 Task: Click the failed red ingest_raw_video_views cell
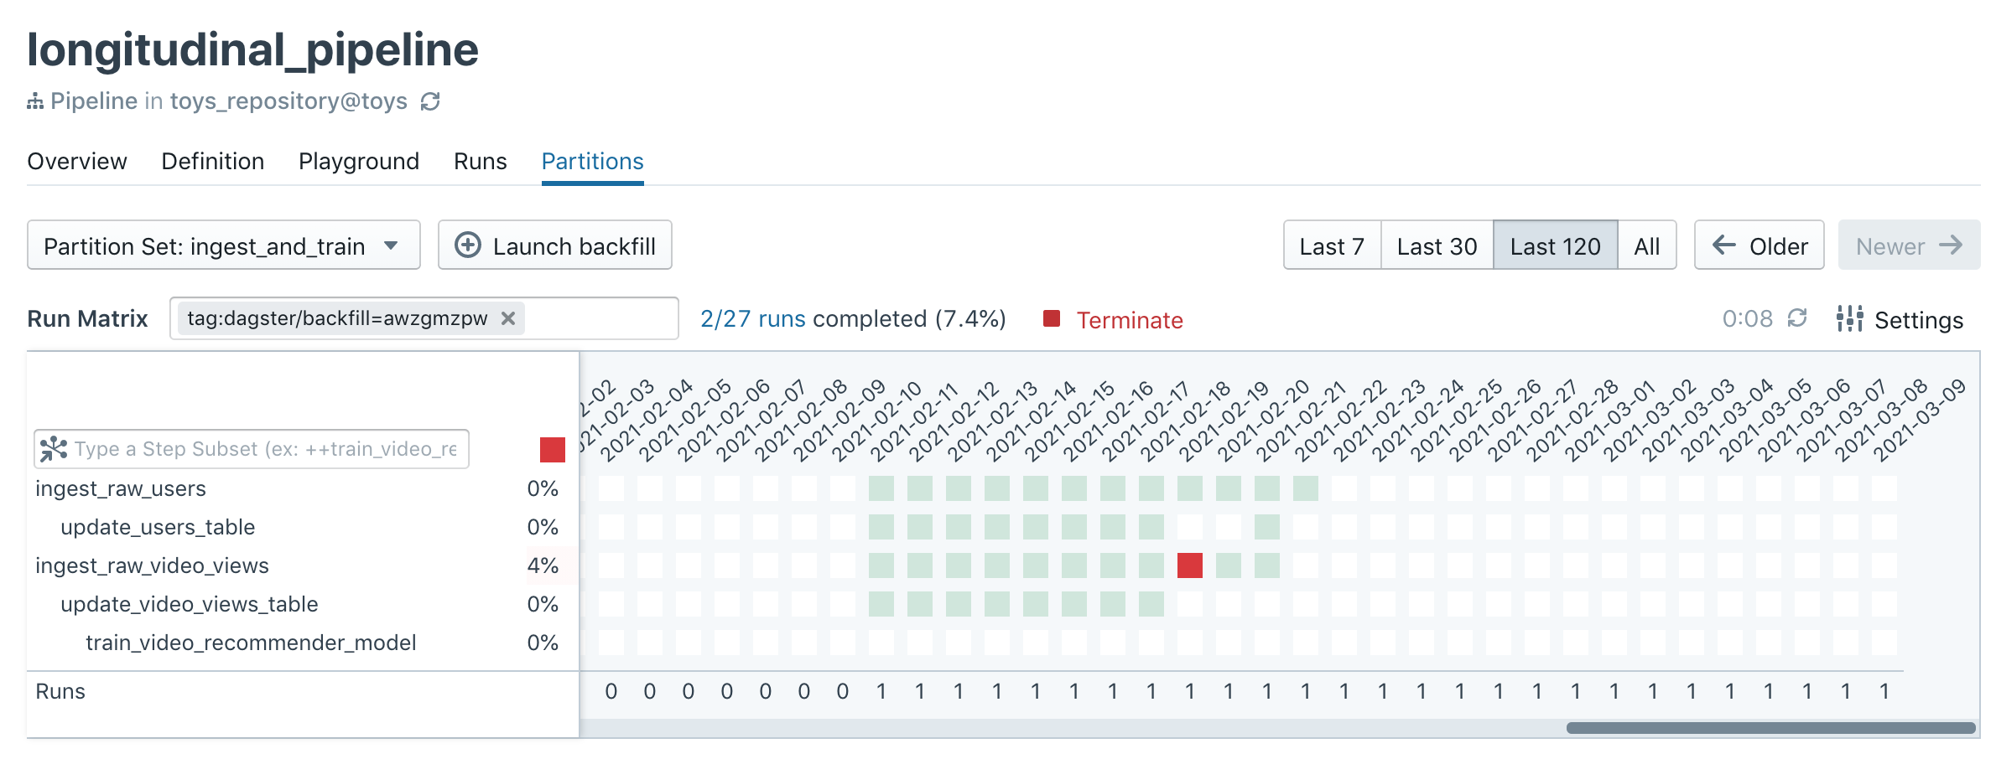pos(1190,565)
